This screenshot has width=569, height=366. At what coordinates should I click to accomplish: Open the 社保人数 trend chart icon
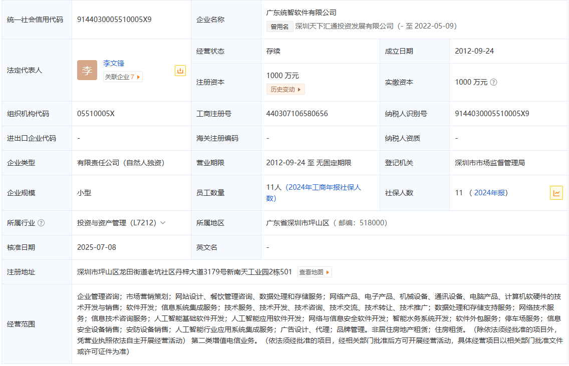pos(556,193)
